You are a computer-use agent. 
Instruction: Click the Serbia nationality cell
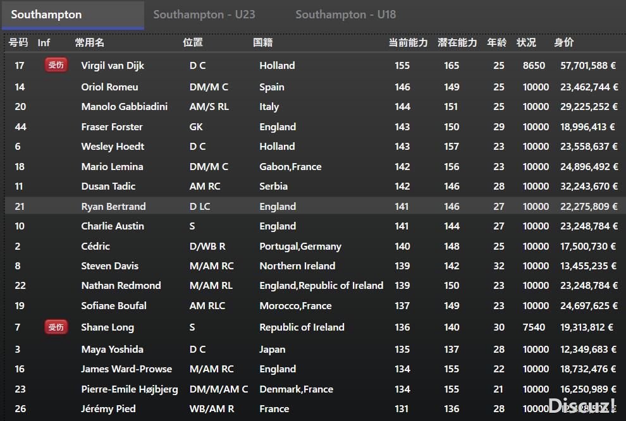(273, 186)
